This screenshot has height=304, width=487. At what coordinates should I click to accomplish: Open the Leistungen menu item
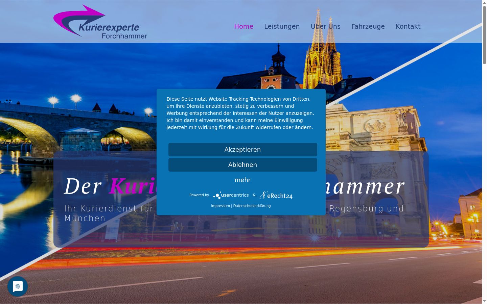point(282,26)
